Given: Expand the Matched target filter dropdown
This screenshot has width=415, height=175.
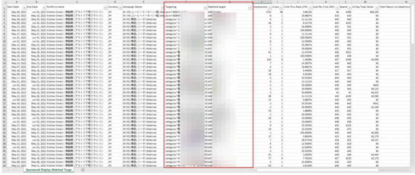Looking at the screenshot, I should click(x=249, y=7).
